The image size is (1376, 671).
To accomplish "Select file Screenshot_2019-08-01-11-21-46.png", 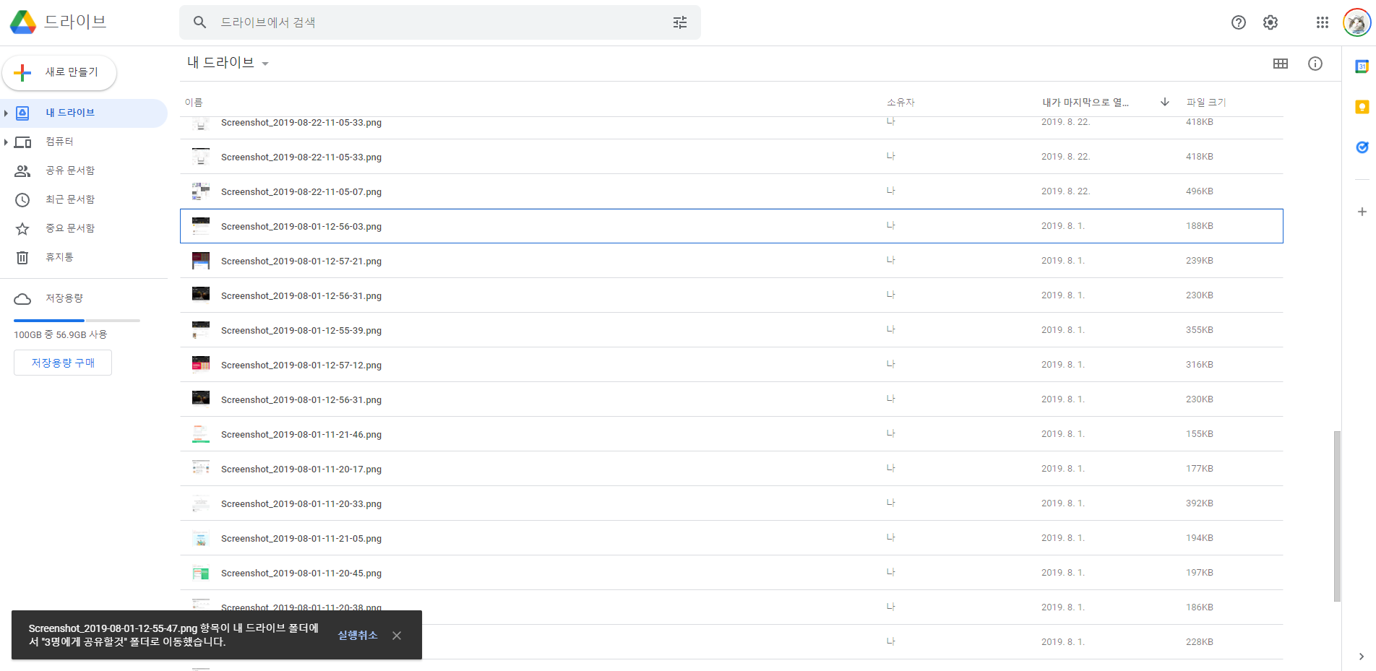I will (731, 434).
